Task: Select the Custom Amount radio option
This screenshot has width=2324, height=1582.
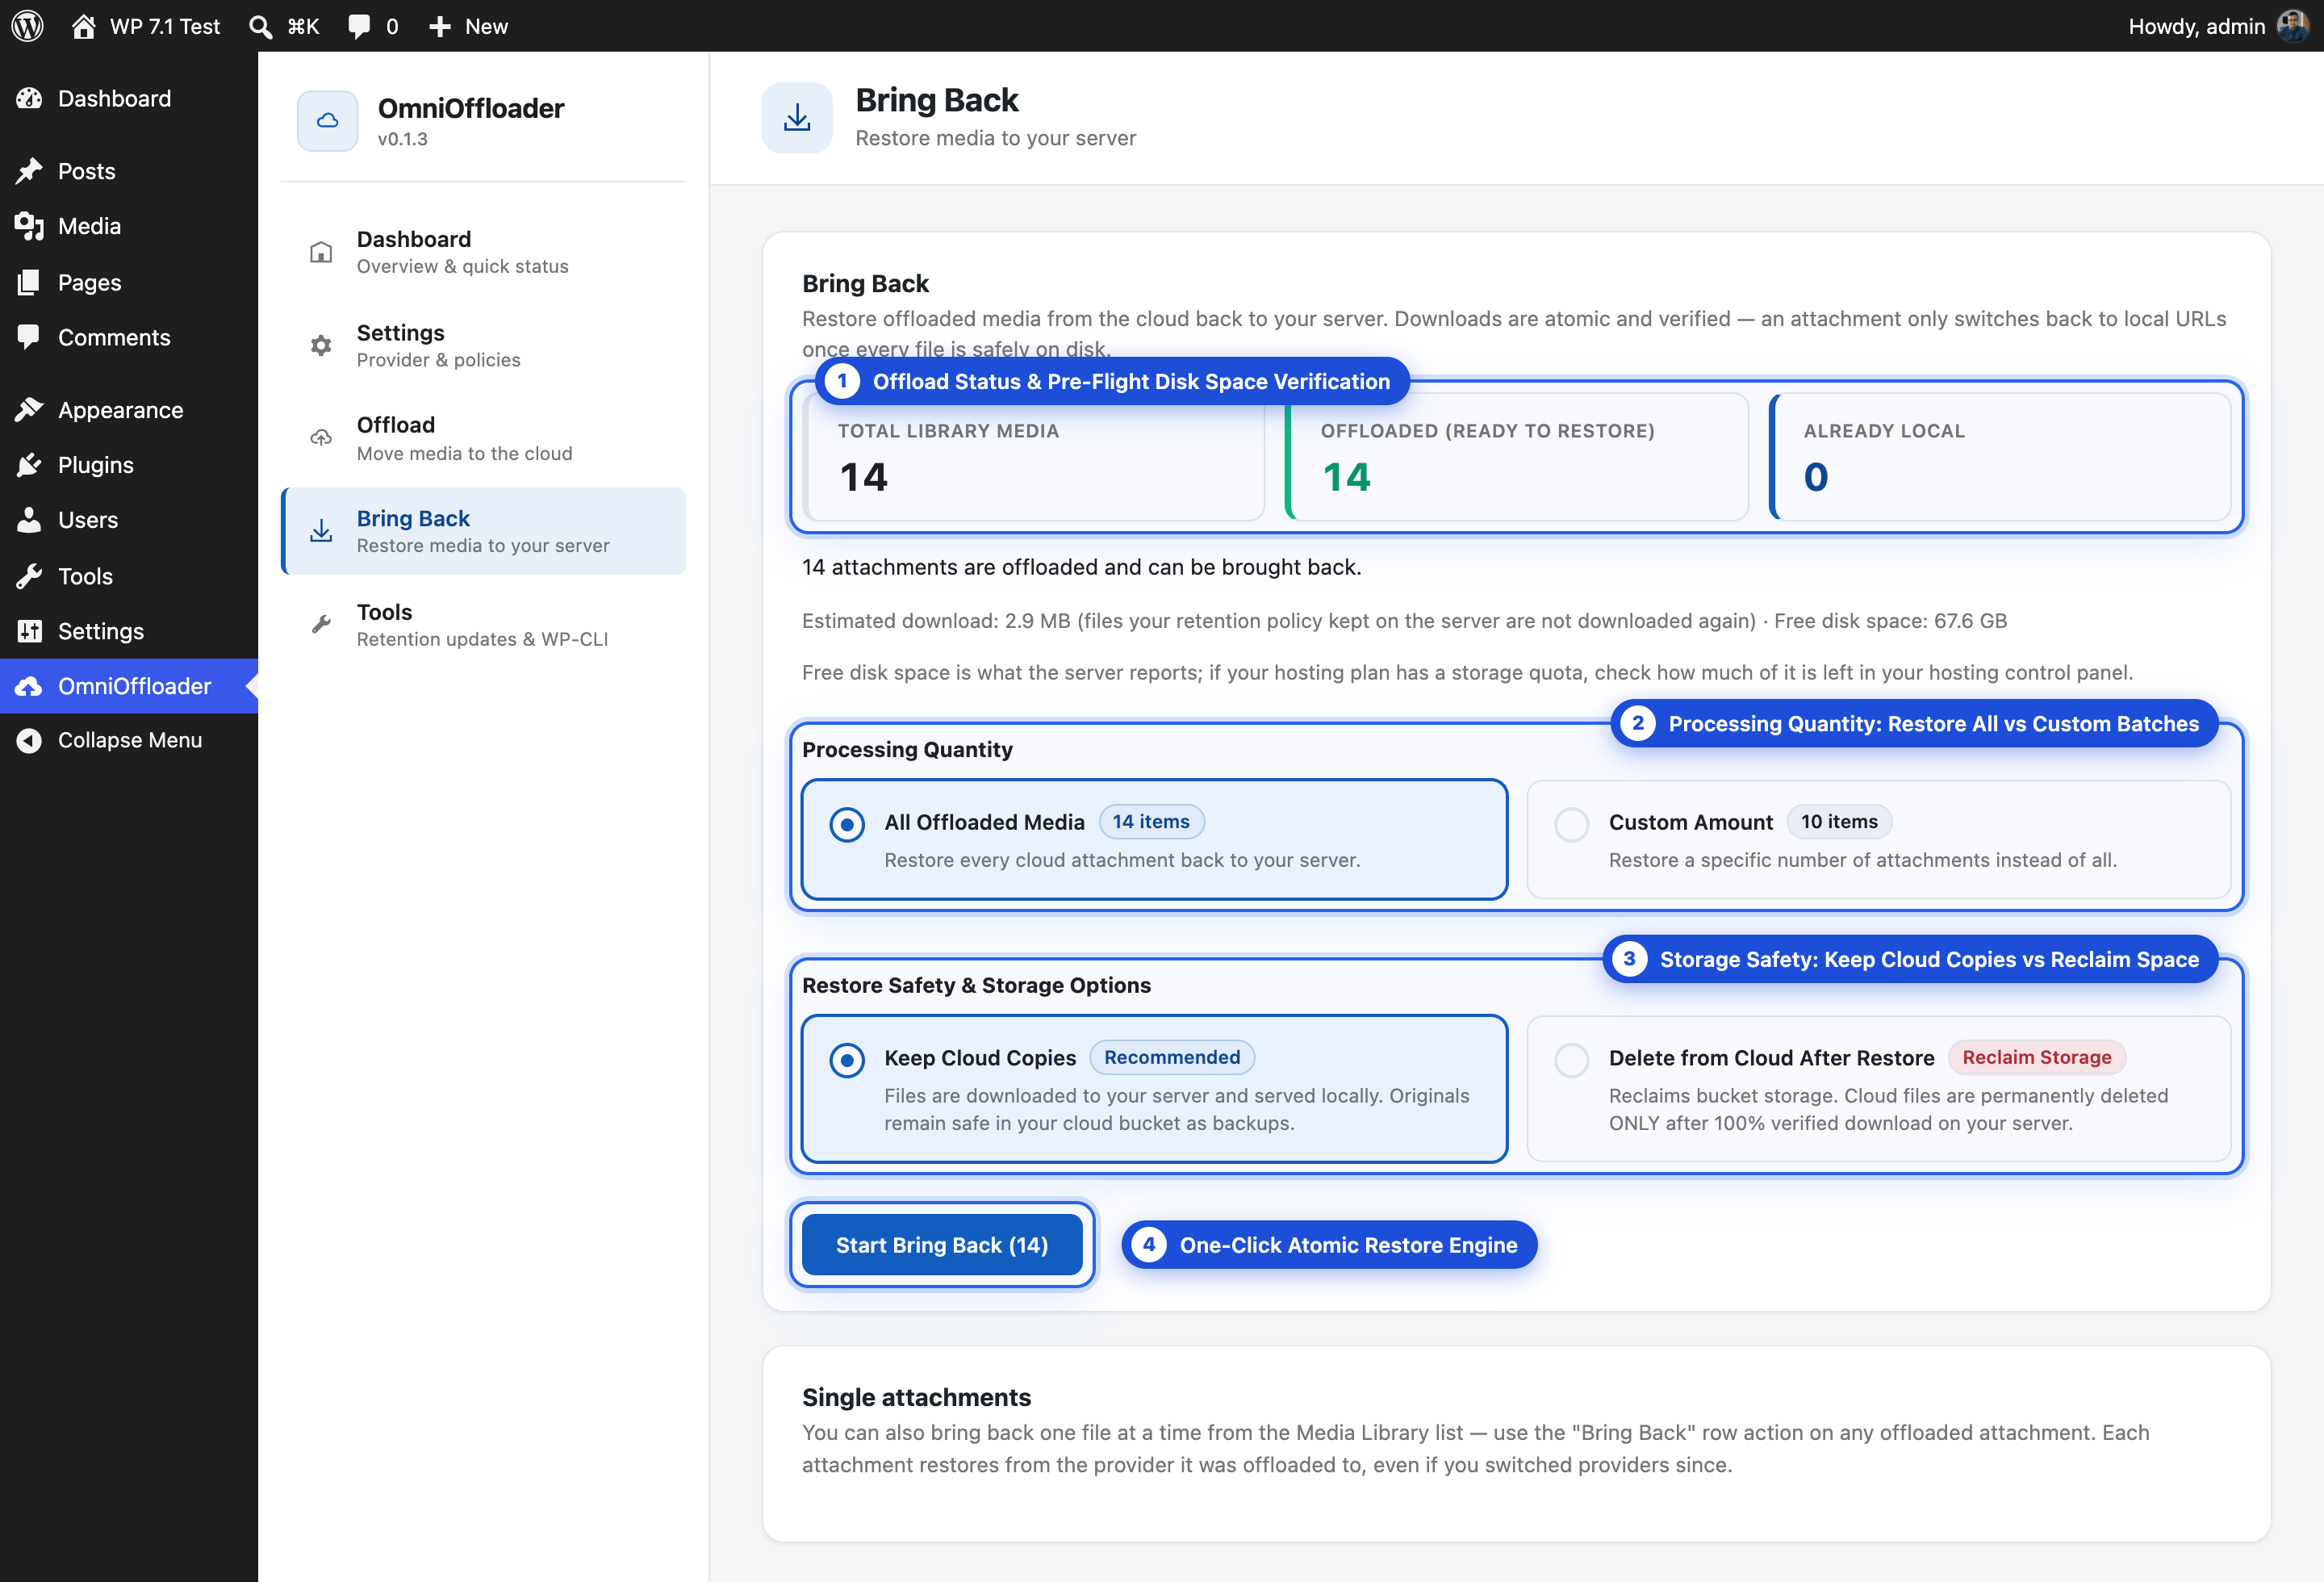Action: (1572, 824)
